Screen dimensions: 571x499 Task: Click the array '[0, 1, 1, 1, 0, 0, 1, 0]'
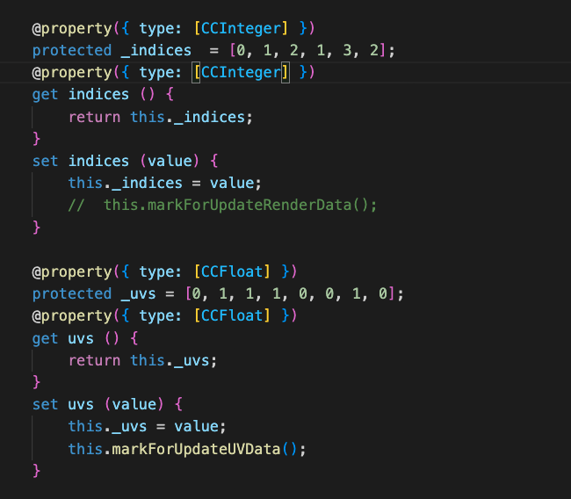click(x=290, y=294)
